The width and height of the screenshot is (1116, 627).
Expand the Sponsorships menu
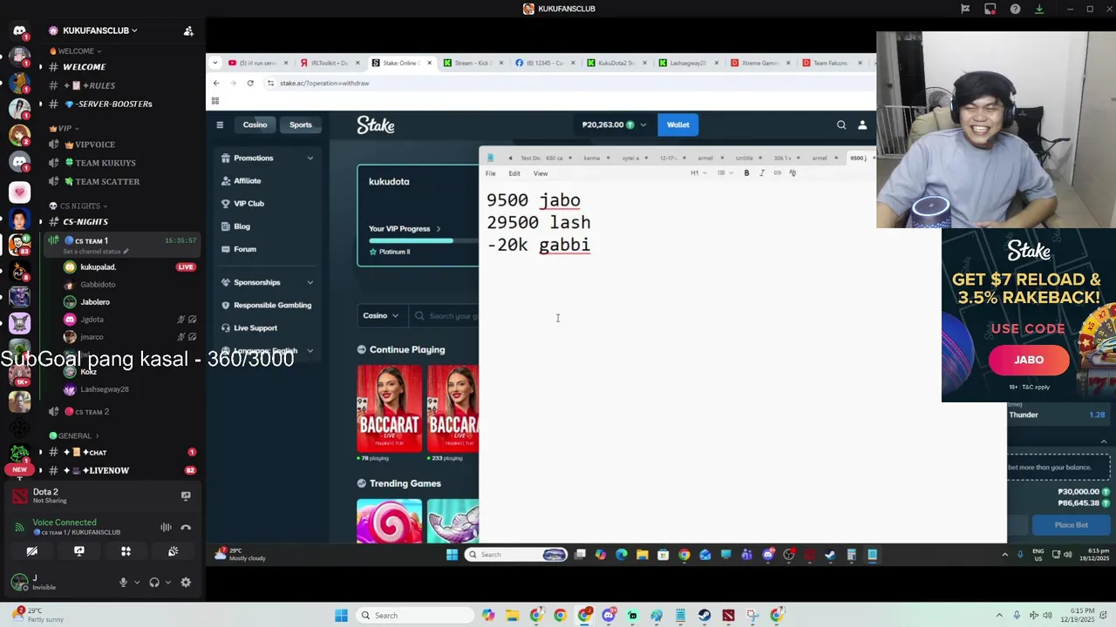click(x=268, y=282)
